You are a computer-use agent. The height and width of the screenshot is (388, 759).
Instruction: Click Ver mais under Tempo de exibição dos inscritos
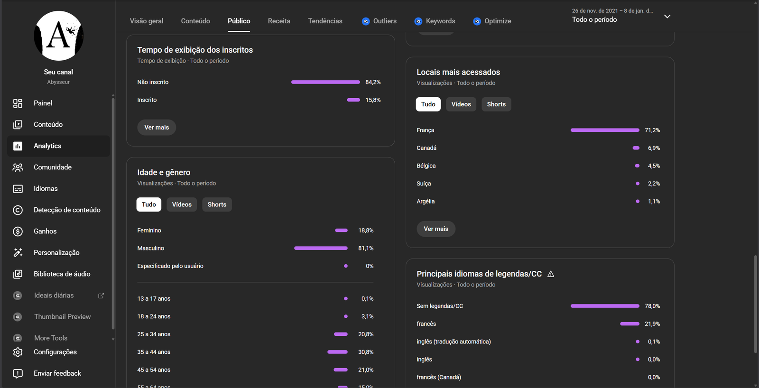[157, 128]
